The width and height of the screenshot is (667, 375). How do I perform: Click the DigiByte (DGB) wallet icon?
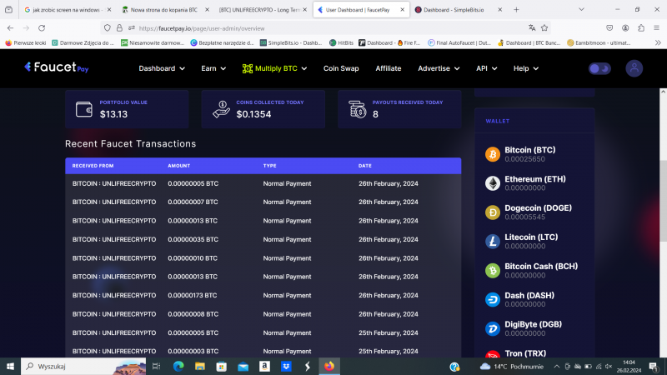pos(493,328)
